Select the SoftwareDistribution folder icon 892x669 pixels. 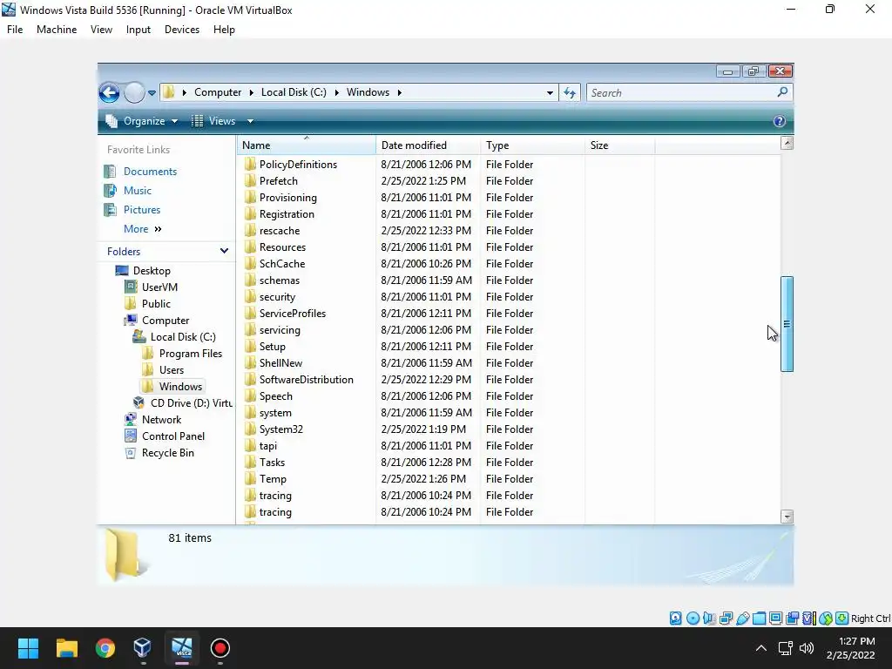(x=250, y=380)
